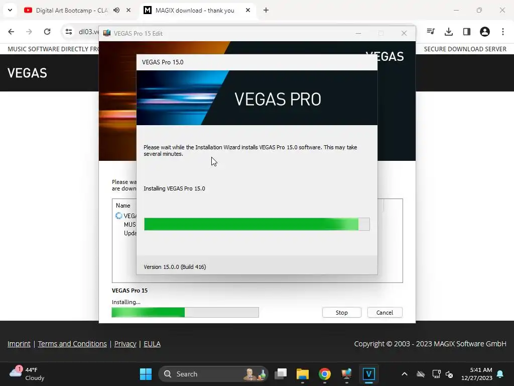Open the EULA link in the footer
Viewport: 514px width, 386px height.
(152, 344)
